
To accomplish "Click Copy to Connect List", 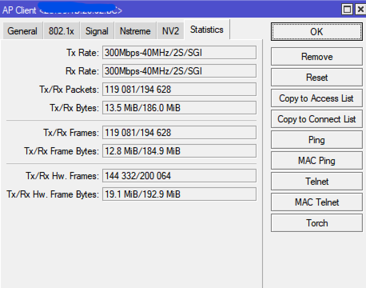I will pos(317,119).
